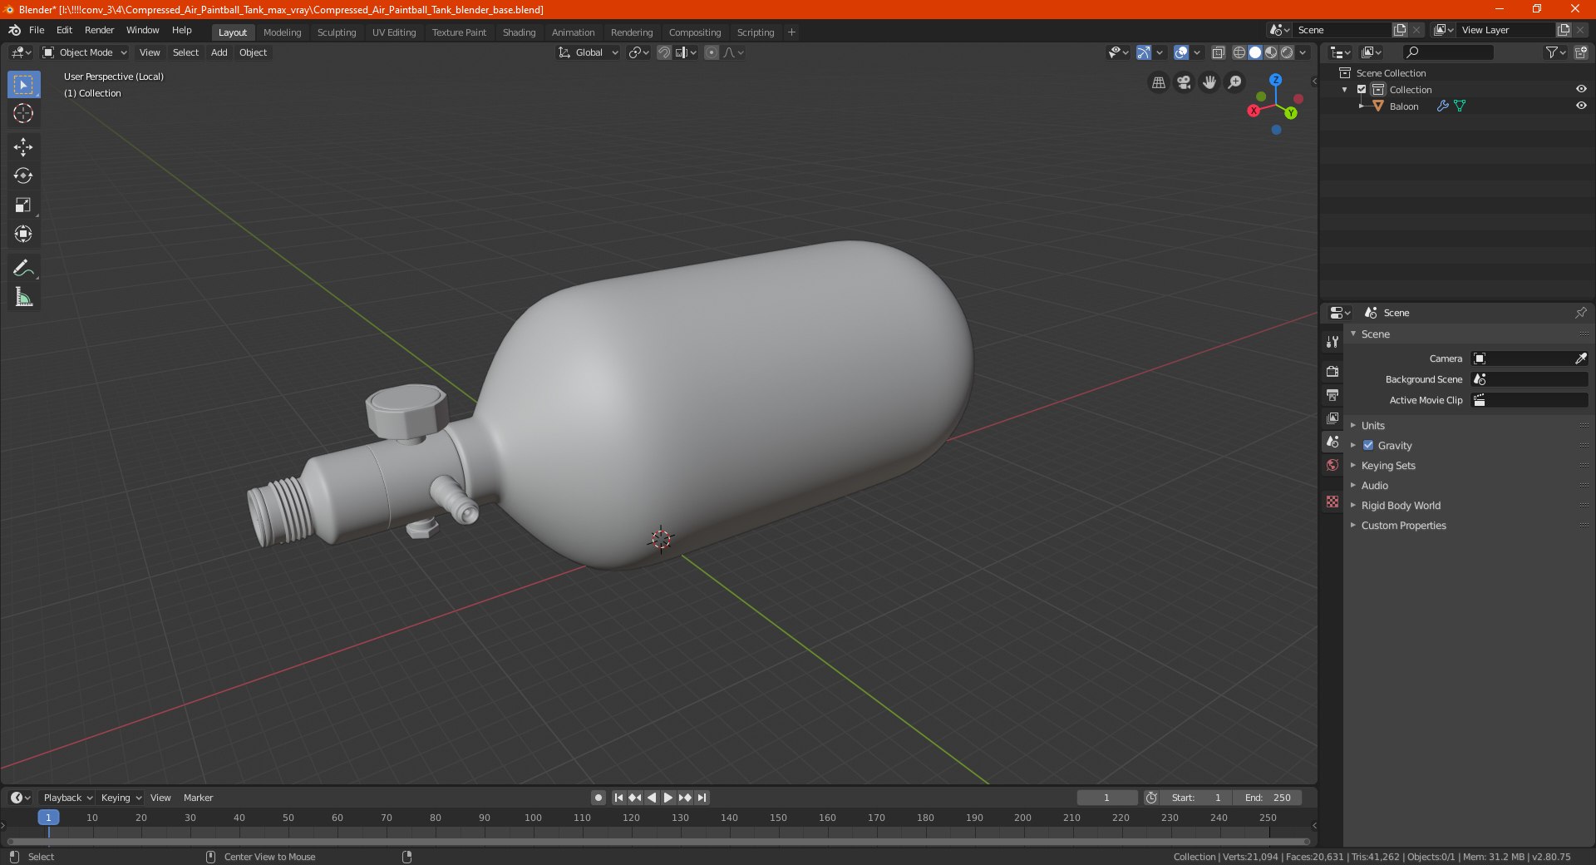Switch to the Shading workspace tab
Image resolution: width=1596 pixels, height=865 pixels.
coord(519,32)
